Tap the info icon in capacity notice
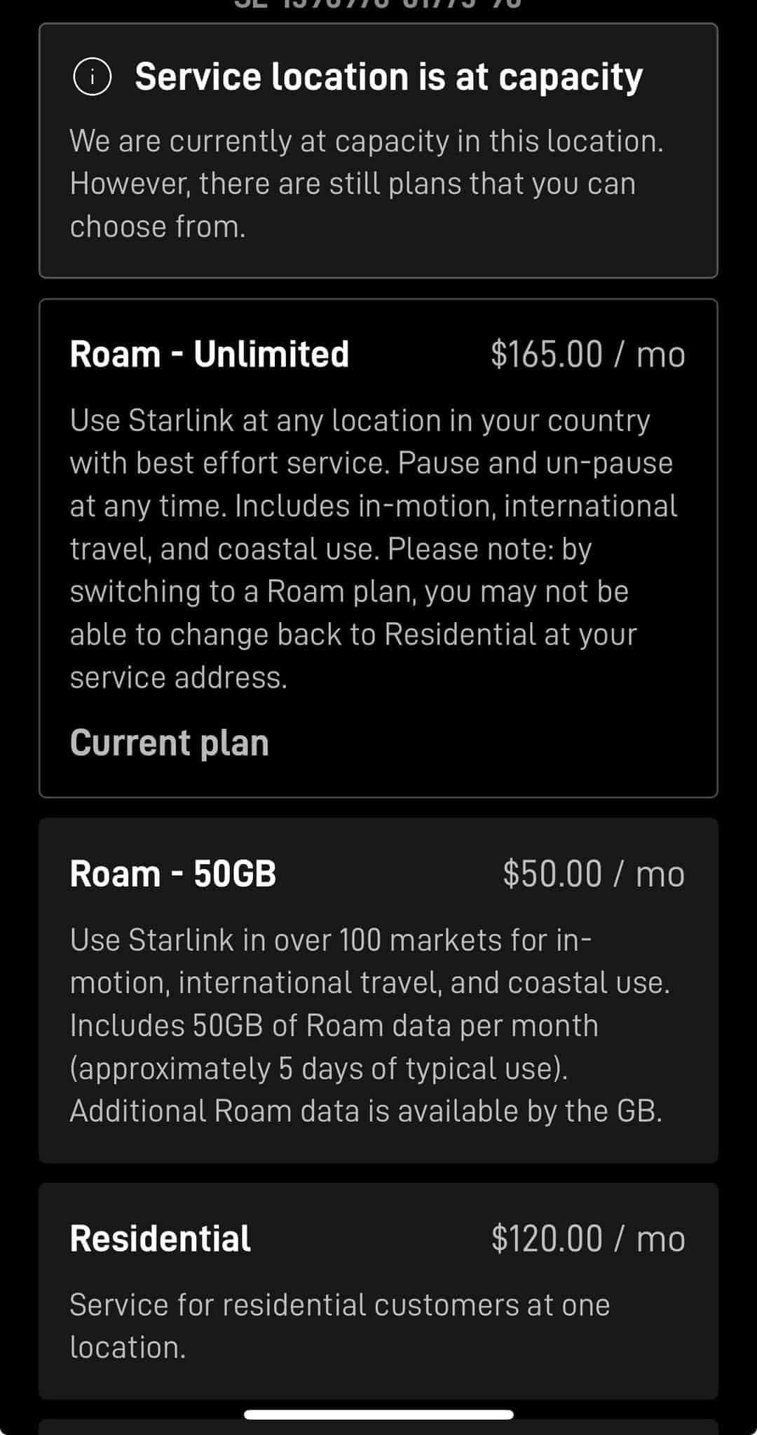 pyautogui.click(x=92, y=77)
